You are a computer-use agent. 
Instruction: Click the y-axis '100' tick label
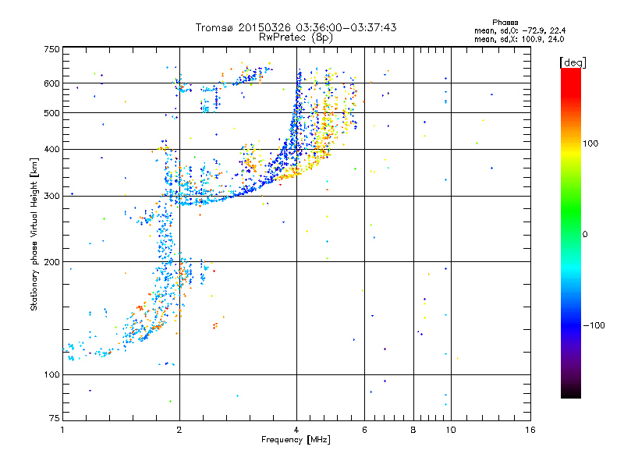[x=51, y=374]
